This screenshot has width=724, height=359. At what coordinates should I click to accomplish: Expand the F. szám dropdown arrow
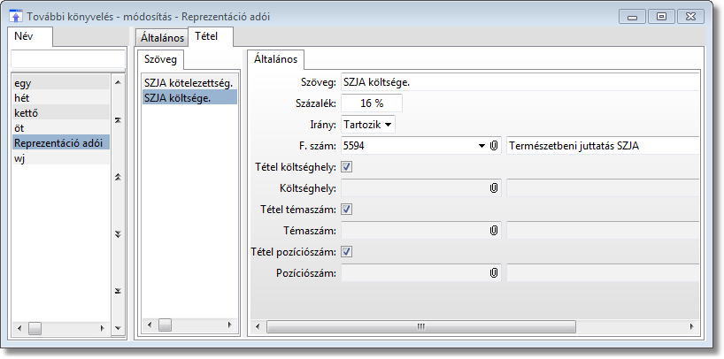pyautogui.click(x=482, y=145)
